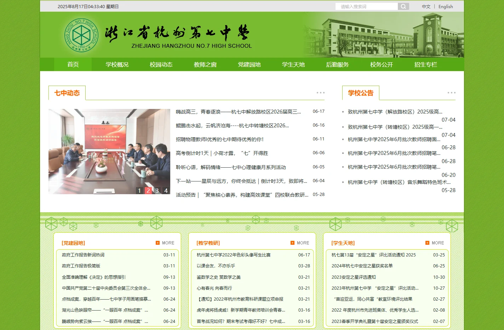Show slide 3 in the slideshow
Image resolution: width=504 pixels, height=330 pixels.
[x=157, y=191]
